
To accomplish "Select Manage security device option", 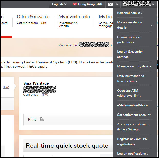I will (134, 66).
